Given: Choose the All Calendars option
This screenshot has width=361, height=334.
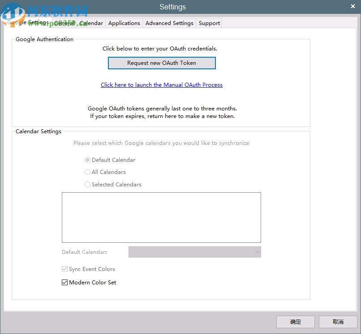Looking at the screenshot, I should coord(88,172).
